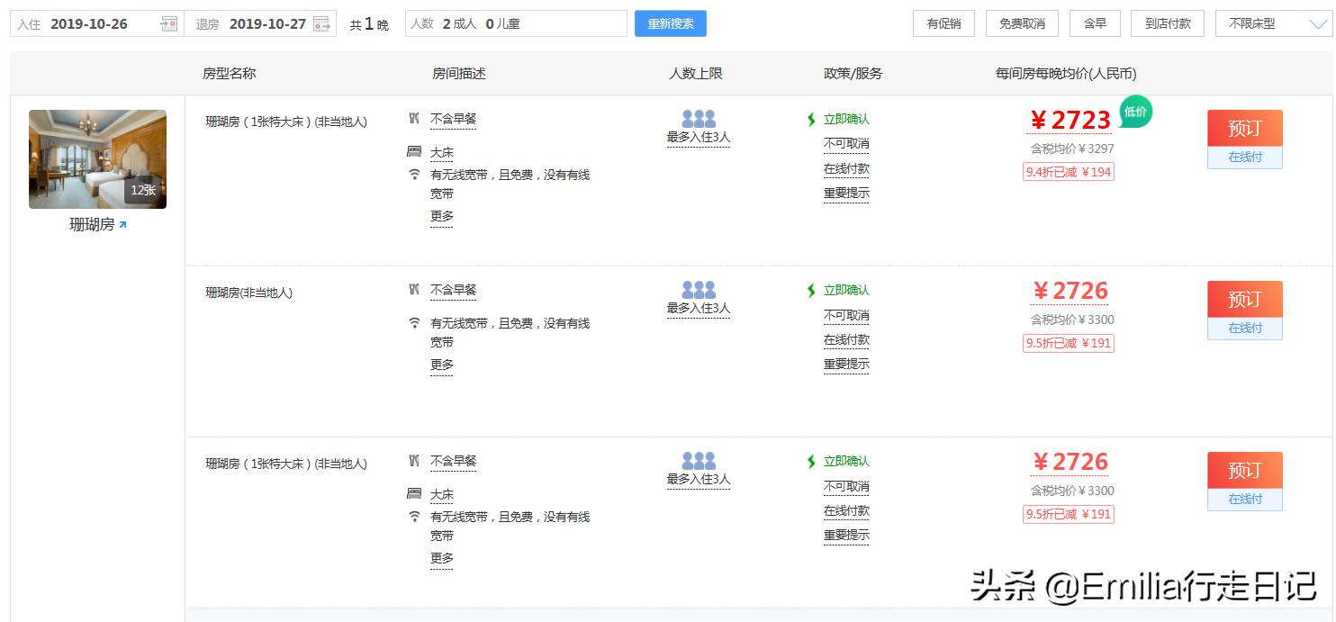Toggle the 到店付款 filter

(1167, 23)
